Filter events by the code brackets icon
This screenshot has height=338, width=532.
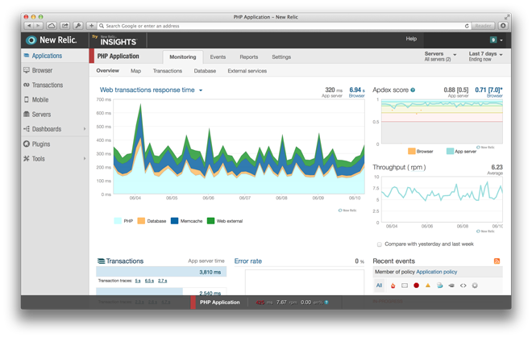(x=463, y=286)
